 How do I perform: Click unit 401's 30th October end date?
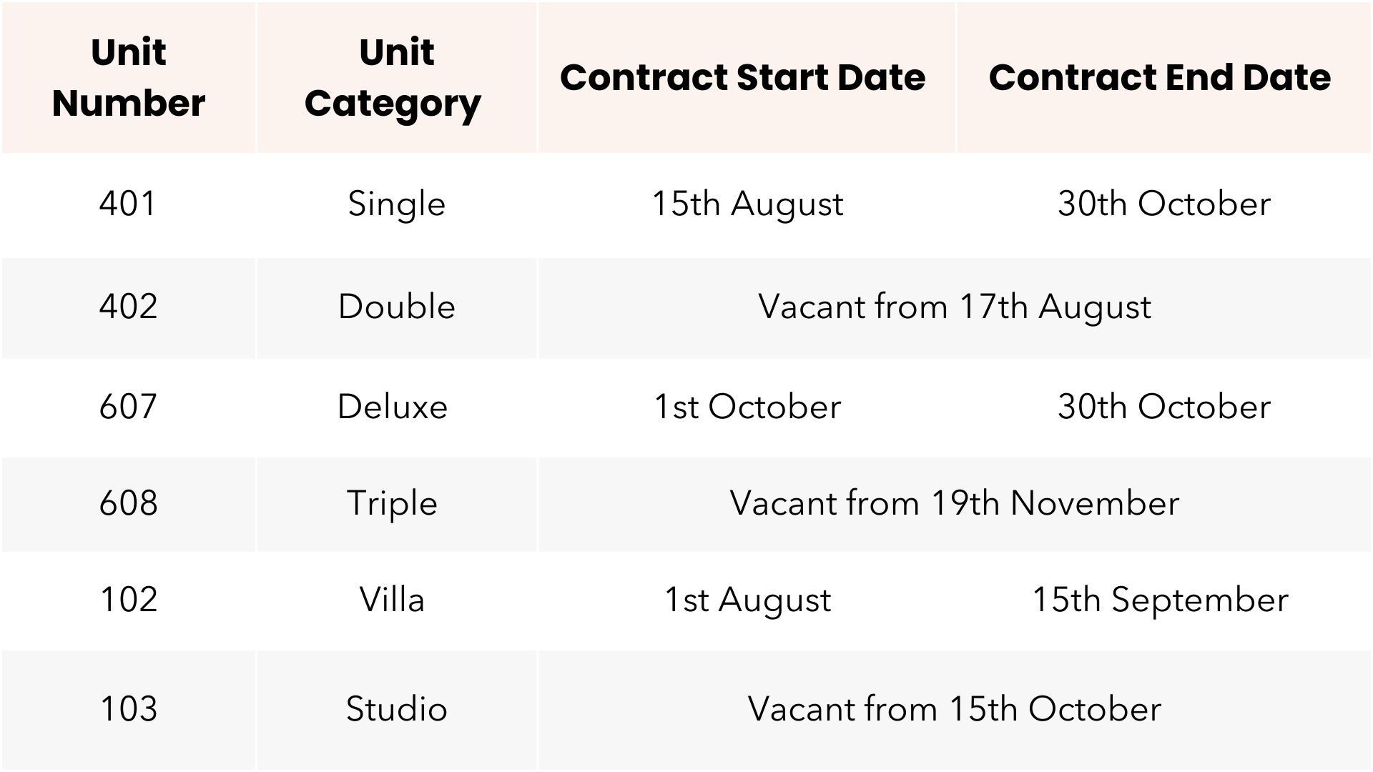1163,204
